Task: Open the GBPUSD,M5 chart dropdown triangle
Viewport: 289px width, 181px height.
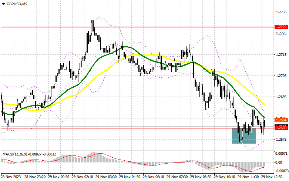Action: [x=4, y=4]
